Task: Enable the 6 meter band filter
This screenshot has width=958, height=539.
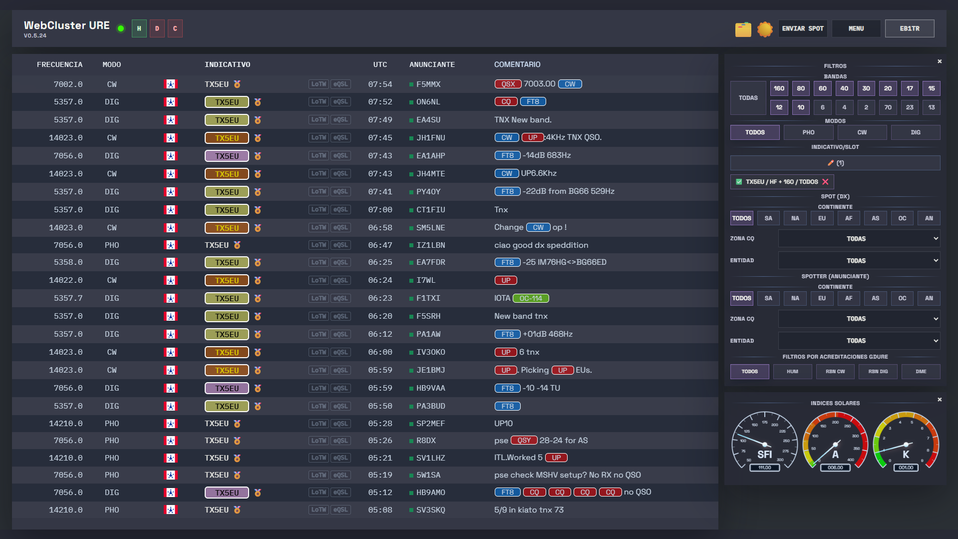Action: click(822, 107)
